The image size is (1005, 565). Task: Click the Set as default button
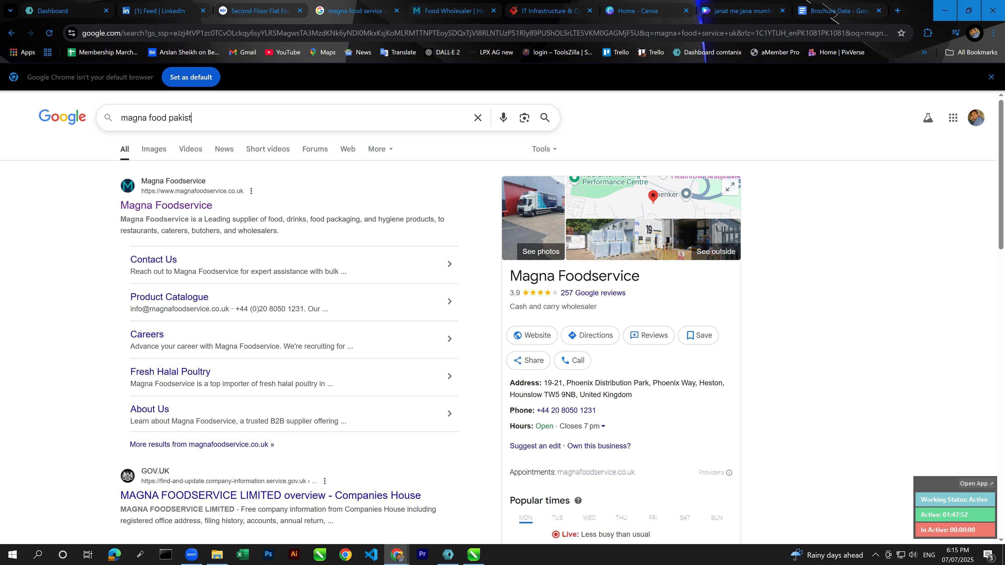[191, 77]
